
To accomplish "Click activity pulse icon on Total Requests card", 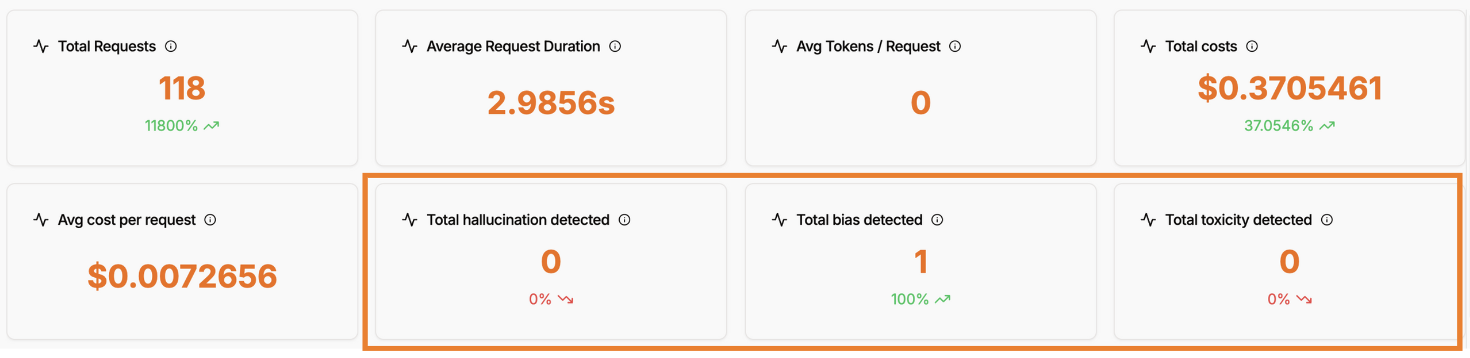I will [41, 46].
